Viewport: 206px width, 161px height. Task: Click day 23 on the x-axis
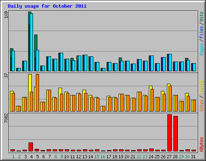[145, 157]
